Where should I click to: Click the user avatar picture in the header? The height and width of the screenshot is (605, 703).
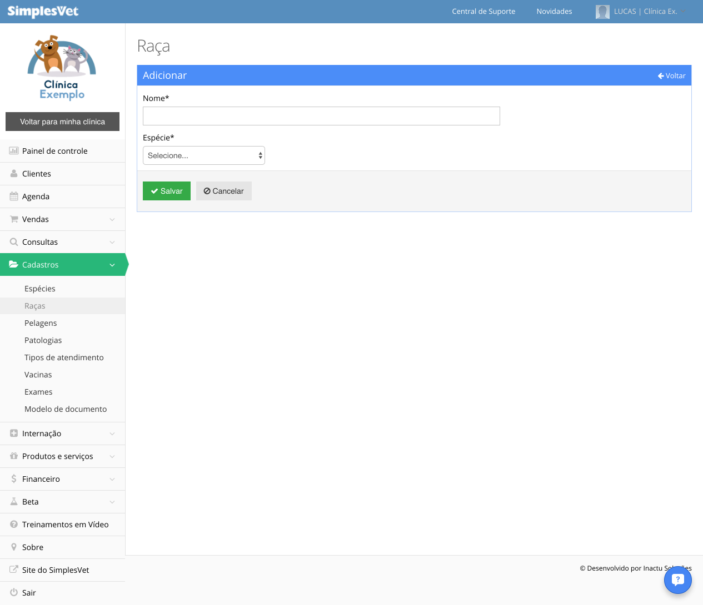coord(602,12)
